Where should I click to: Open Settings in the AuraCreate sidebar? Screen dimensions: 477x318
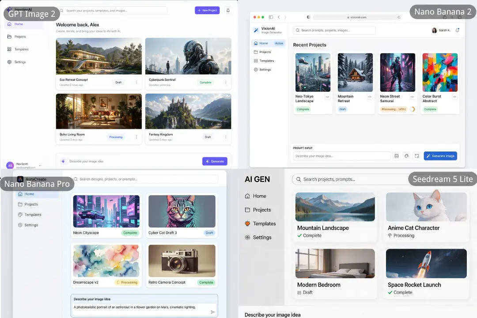(x=28, y=225)
